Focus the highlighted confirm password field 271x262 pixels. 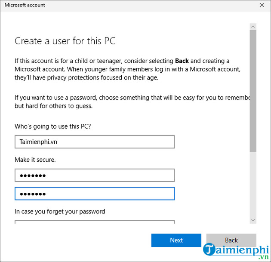pyautogui.click(x=95, y=194)
